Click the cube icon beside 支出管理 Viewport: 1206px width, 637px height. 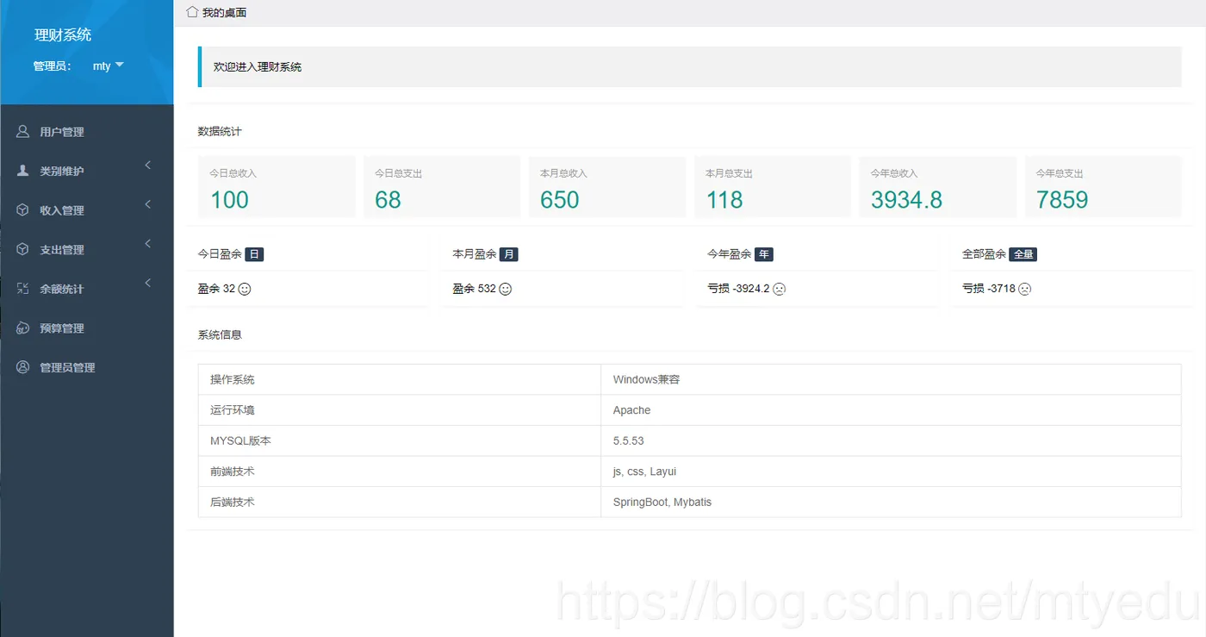pyautogui.click(x=23, y=249)
